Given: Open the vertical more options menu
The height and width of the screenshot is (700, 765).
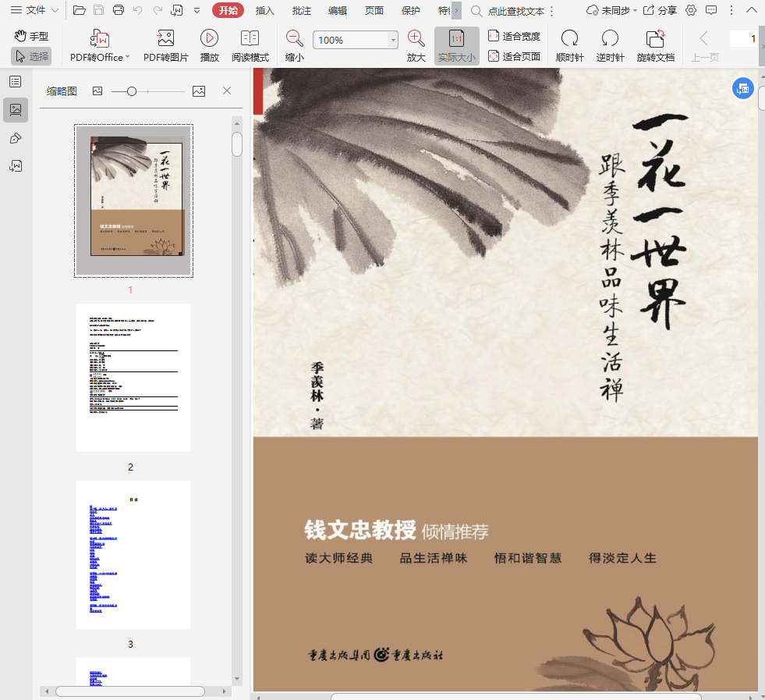Looking at the screenshot, I should click(731, 10).
